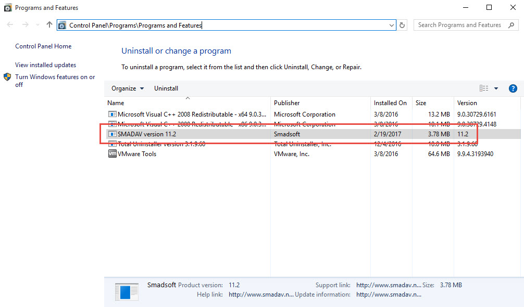Open the Help link URL in details pane
Image resolution: width=524 pixels, height=307 pixels.
point(261,295)
